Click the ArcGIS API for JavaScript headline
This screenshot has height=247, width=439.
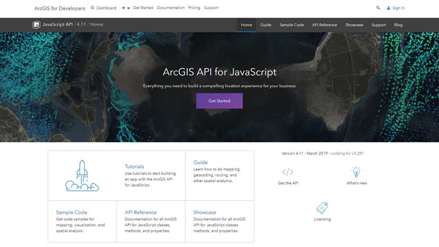(219, 72)
